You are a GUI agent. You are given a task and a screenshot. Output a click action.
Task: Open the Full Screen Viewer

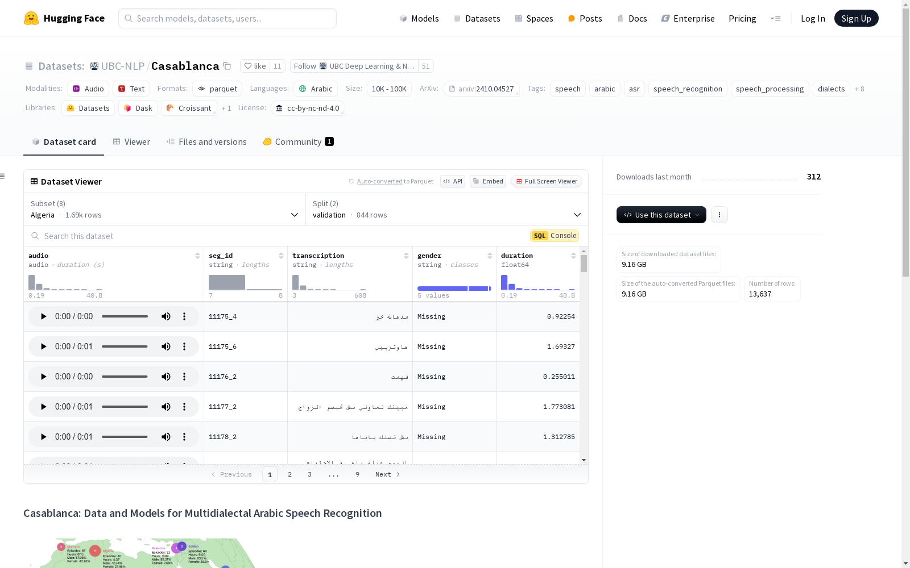tap(547, 181)
